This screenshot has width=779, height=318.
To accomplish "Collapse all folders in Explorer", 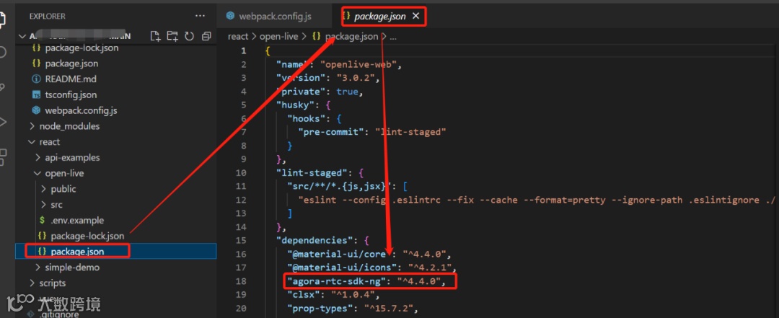I will pos(206,36).
